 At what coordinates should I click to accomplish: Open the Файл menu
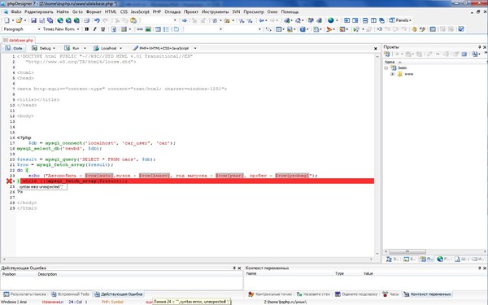(x=16, y=12)
